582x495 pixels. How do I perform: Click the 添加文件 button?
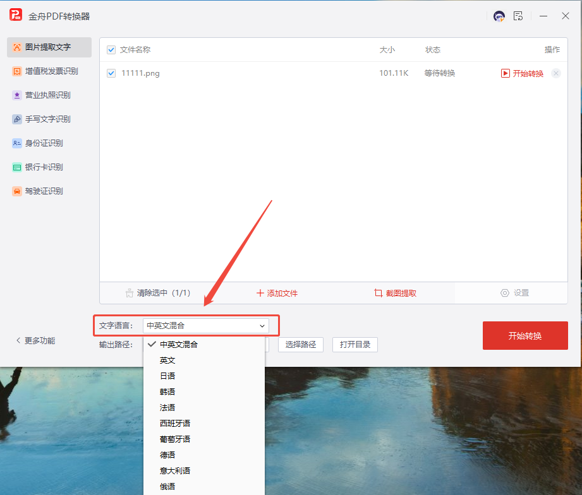tap(277, 293)
